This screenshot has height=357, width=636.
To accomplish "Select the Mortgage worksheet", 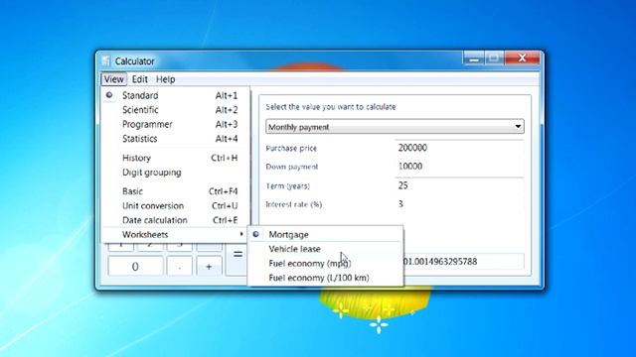I will click(x=325, y=234).
